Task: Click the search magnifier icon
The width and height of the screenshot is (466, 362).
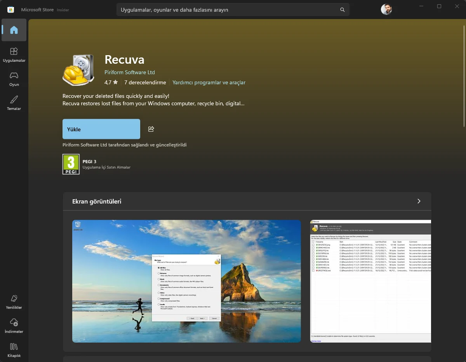Action: [342, 10]
